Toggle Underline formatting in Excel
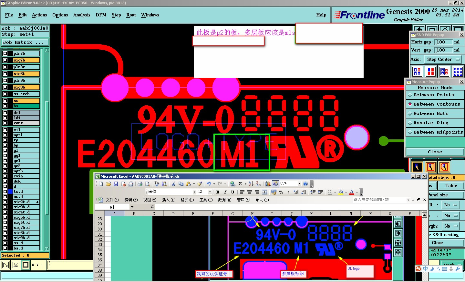This screenshot has width=465, height=282. click(232, 192)
